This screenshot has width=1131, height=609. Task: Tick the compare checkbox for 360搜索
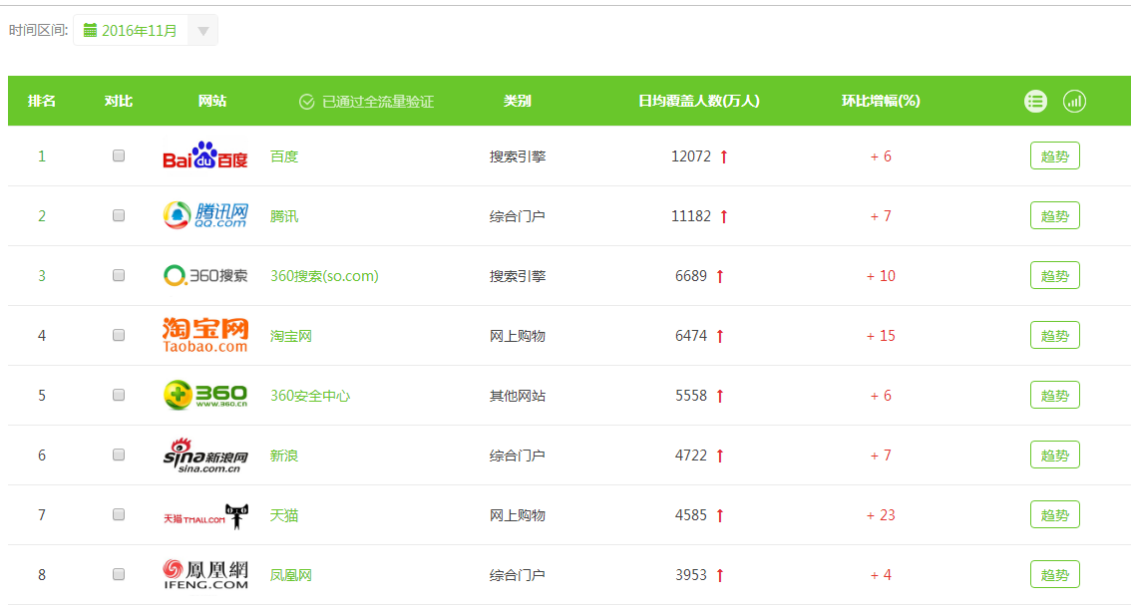point(119,275)
